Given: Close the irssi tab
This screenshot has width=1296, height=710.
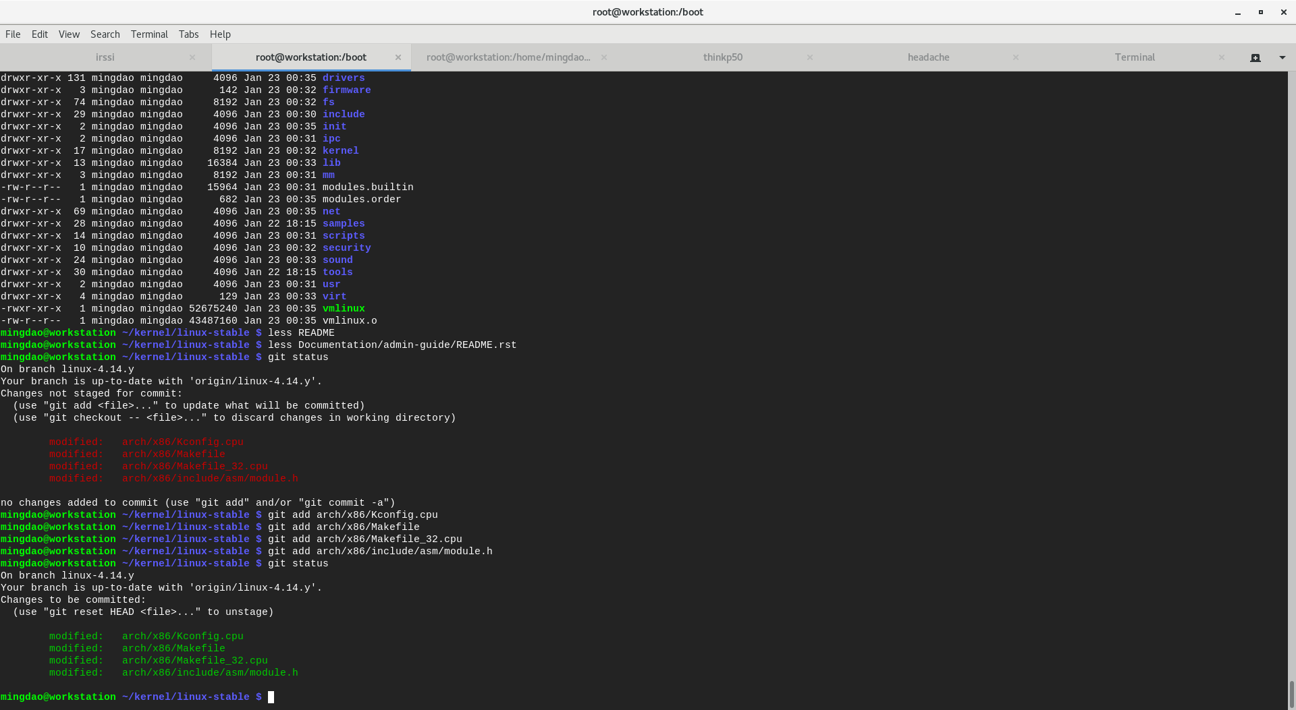Looking at the screenshot, I should click(192, 57).
